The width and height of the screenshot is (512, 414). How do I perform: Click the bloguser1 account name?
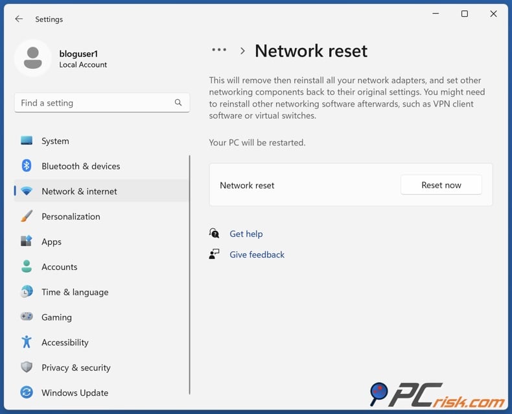tap(78, 54)
